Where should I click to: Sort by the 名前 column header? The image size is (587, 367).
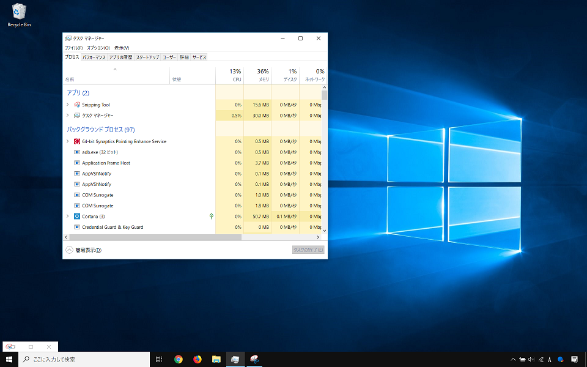click(x=116, y=75)
